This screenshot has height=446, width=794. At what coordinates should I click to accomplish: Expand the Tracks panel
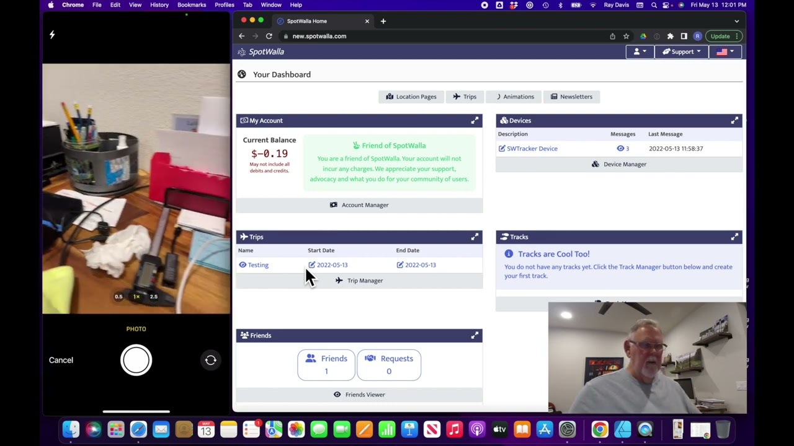pos(734,237)
